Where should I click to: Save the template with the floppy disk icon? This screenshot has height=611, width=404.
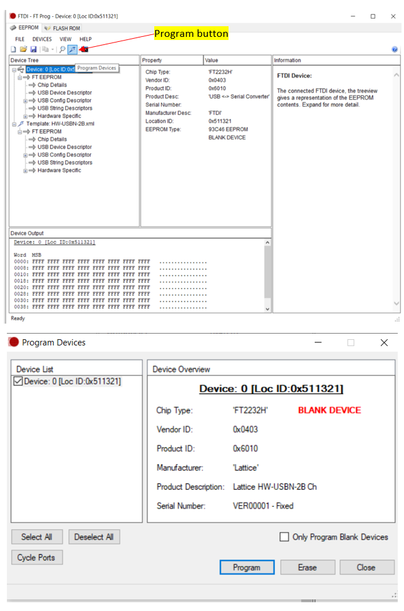tap(34, 49)
